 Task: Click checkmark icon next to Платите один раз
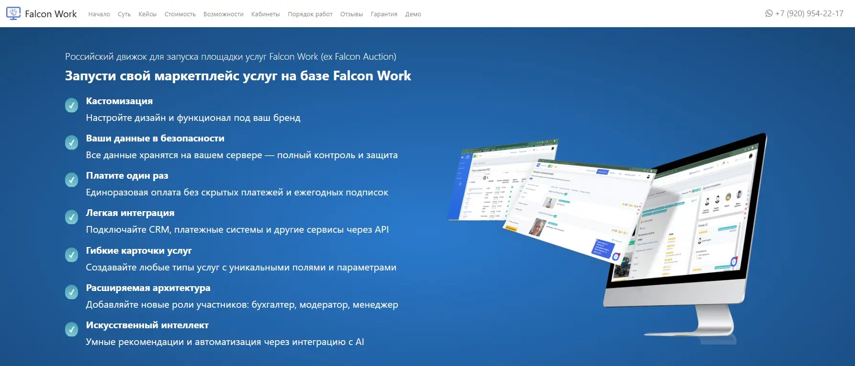(x=72, y=180)
